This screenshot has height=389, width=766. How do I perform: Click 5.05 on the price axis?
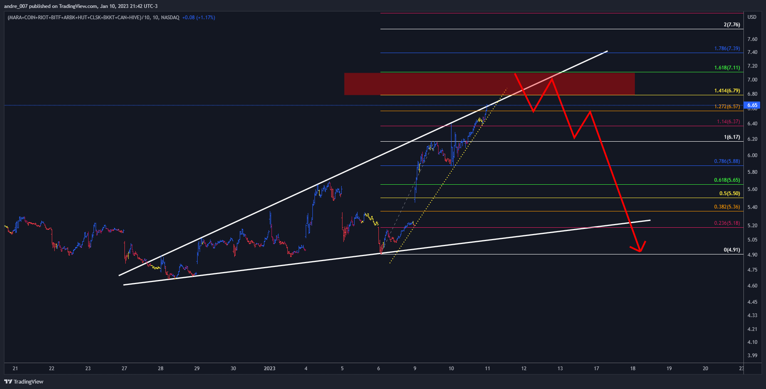[x=752, y=240]
